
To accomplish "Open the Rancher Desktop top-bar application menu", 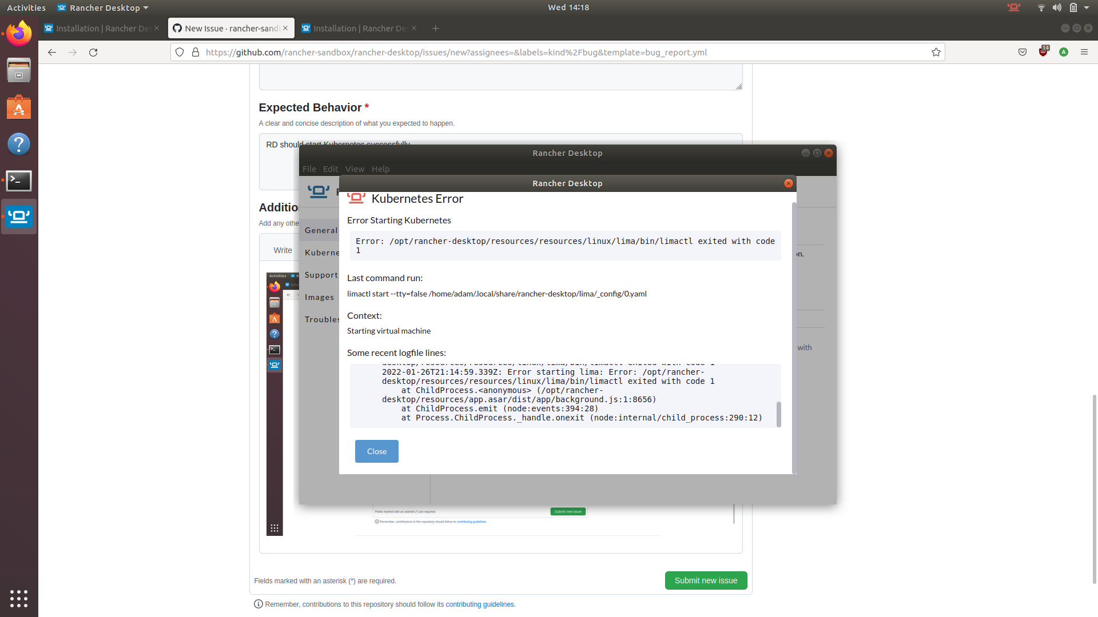I will pyautogui.click(x=102, y=7).
